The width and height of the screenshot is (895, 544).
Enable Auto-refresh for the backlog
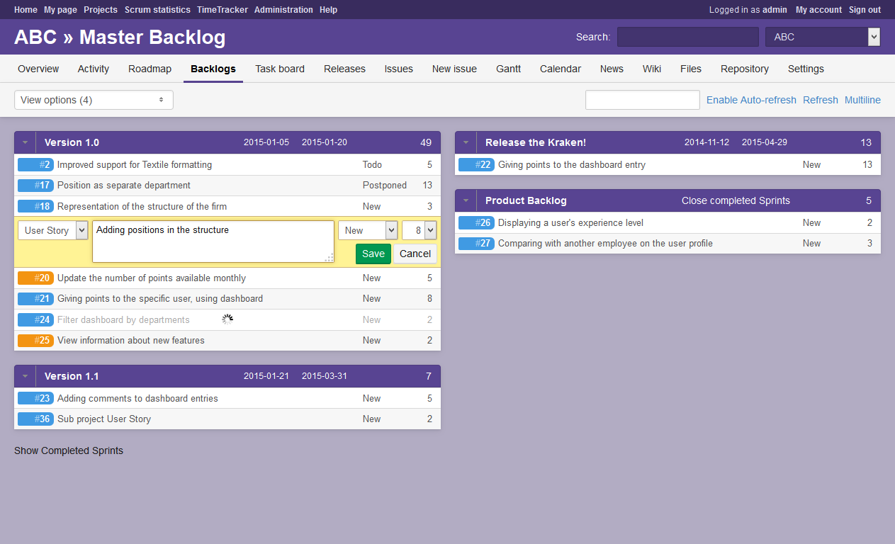pos(751,100)
